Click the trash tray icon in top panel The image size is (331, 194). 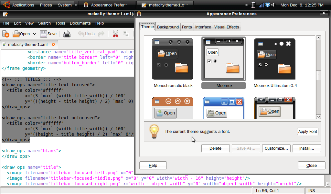pos(253,5)
